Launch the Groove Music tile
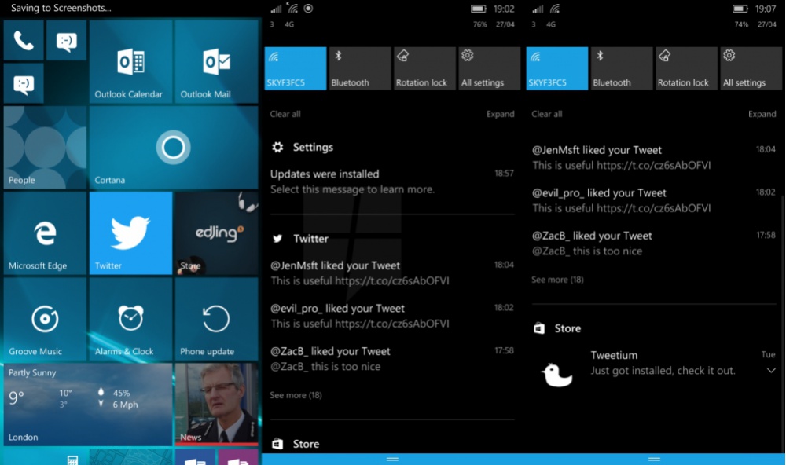786x465 pixels. click(x=45, y=319)
